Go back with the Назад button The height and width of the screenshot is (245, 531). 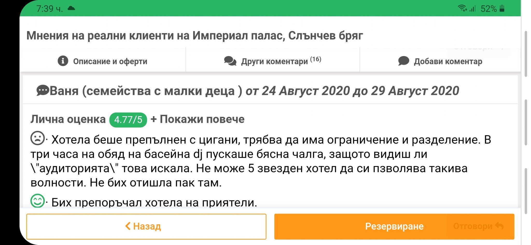(146, 226)
